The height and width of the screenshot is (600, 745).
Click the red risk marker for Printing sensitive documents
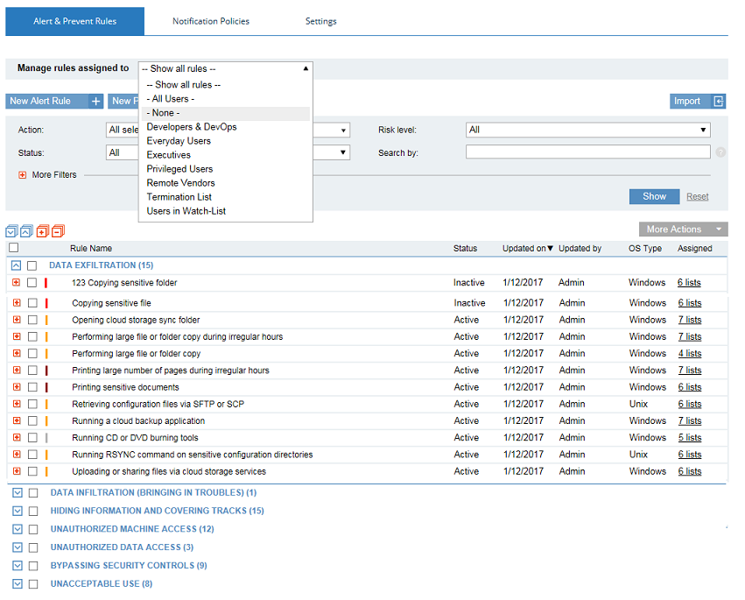tap(46, 387)
